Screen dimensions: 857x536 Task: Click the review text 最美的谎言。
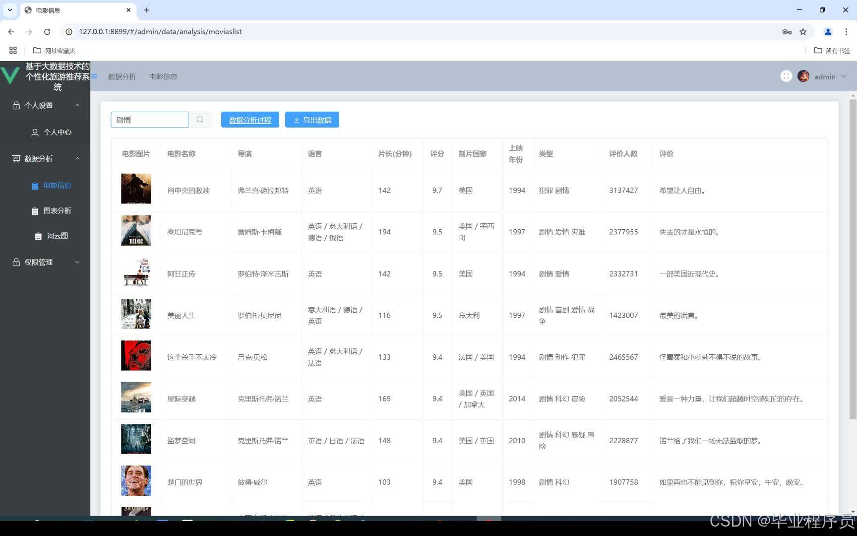click(679, 316)
